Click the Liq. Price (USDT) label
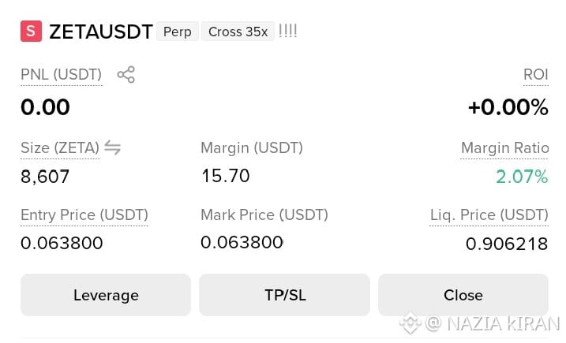 point(489,215)
